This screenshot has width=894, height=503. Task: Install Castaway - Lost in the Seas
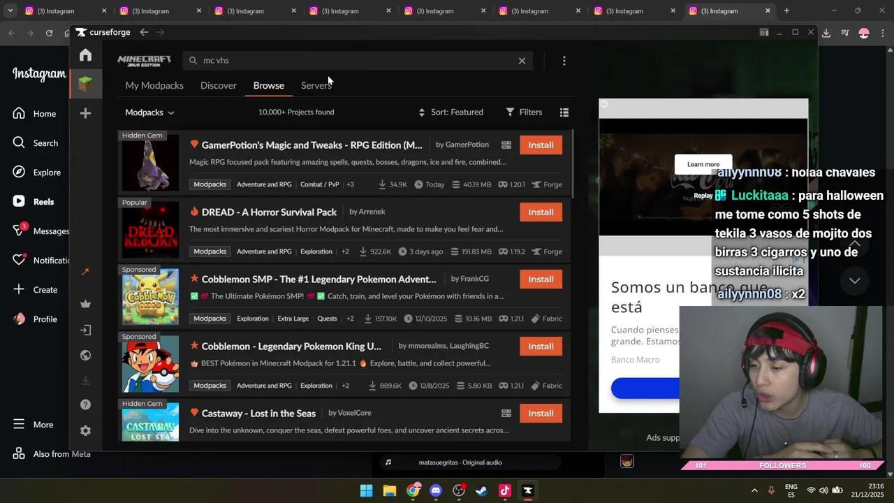[541, 414]
